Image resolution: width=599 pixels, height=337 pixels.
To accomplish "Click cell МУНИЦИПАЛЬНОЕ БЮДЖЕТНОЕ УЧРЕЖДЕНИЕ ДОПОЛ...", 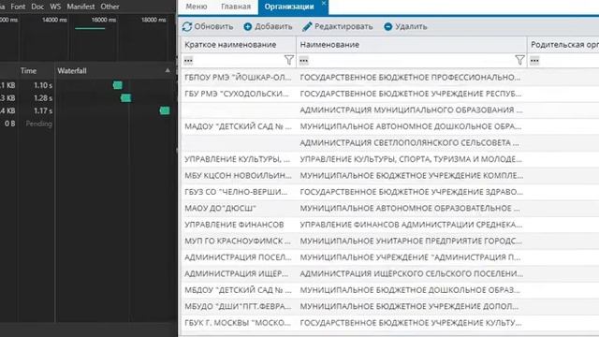I will (x=412, y=307).
